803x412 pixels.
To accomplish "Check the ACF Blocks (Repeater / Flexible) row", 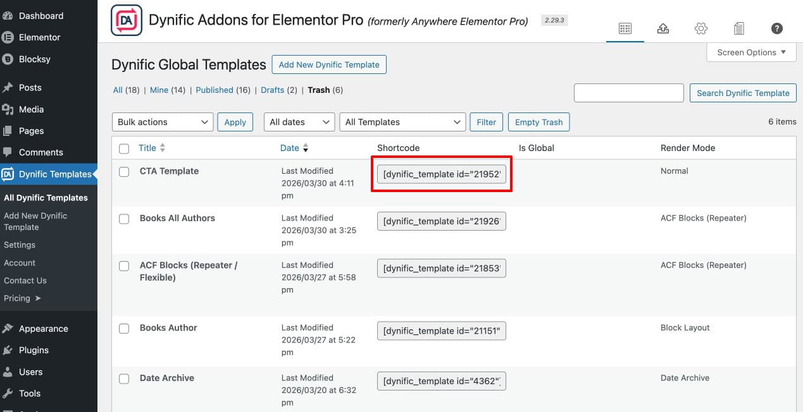I will click(x=124, y=266).
